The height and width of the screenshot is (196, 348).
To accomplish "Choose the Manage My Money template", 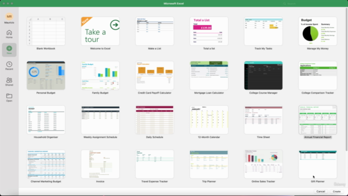I will [318, 31].
